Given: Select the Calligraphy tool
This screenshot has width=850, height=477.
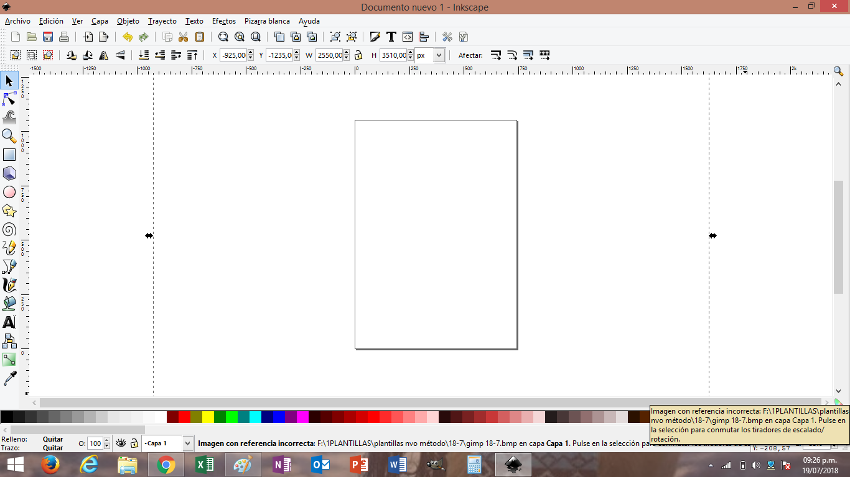Looking at the screenshot, I should point(9,285).
